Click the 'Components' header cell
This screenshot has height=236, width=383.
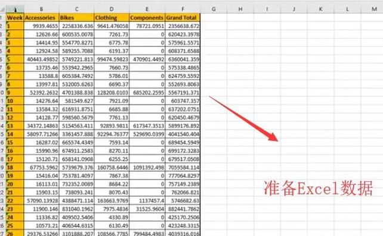tap(147, 17)
